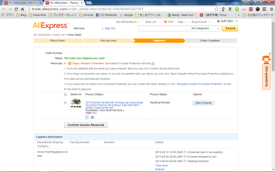The width and height of the screenshot is (275, 172).
Task: Click the Refresh logistics link
Action: 160,169
